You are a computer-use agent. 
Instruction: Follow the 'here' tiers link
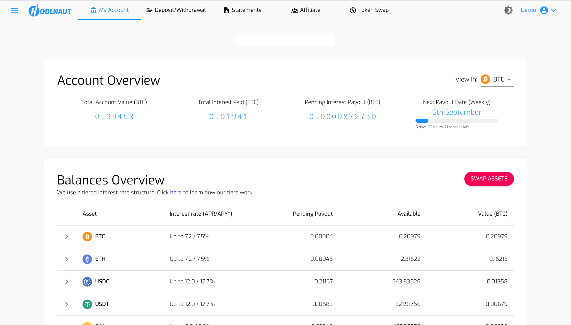(176, 193)
